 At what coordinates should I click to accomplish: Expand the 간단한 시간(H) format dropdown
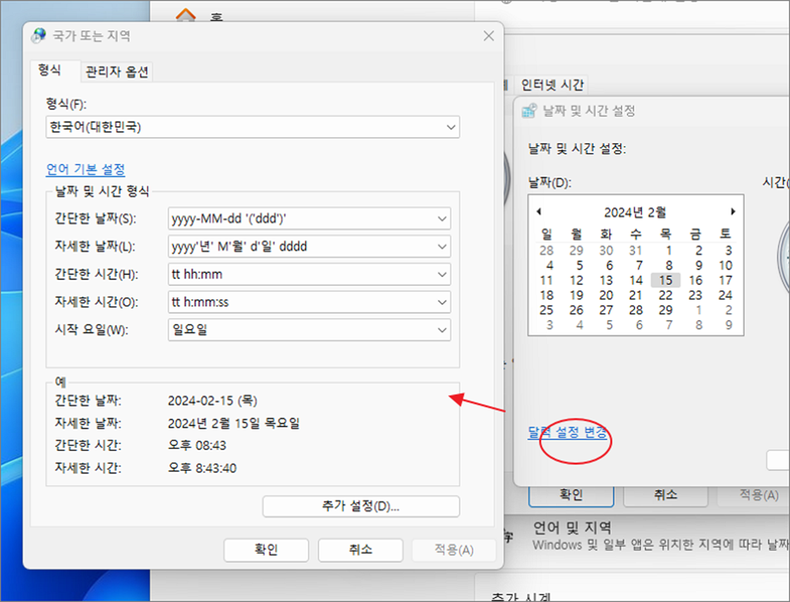tap(442, 274)
